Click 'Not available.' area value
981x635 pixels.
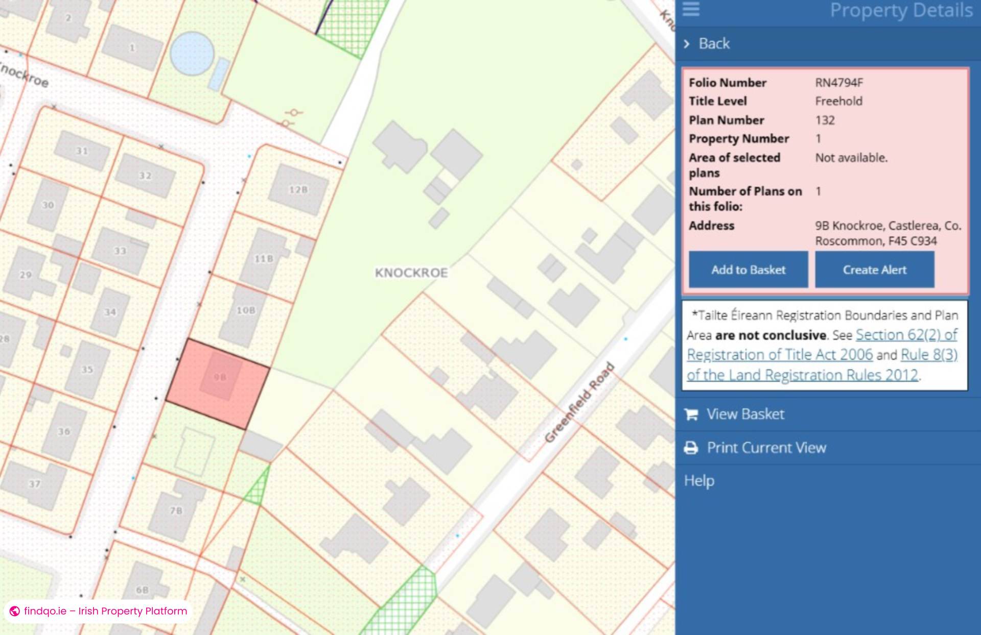coord(851,158)
